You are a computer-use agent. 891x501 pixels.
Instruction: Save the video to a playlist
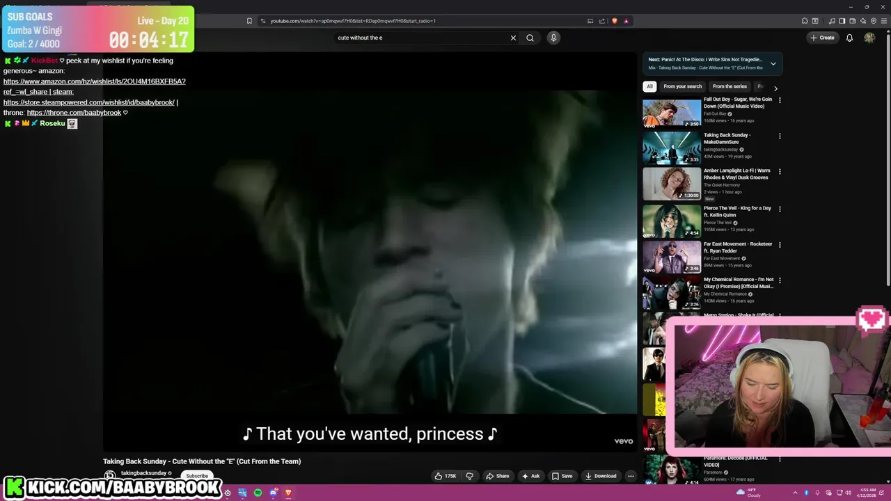point(562,476)
